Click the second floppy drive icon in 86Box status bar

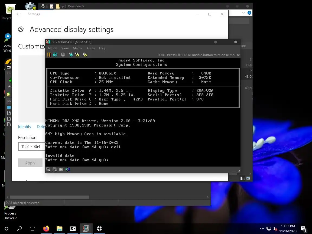point(54,170)
